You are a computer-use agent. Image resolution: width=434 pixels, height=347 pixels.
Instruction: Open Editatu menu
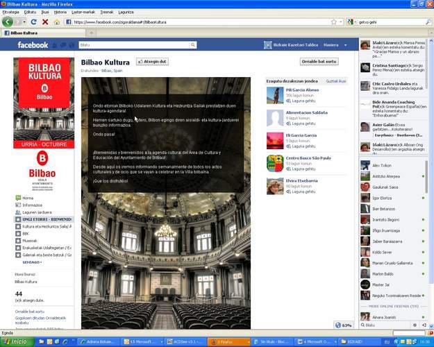pos(30,12)
